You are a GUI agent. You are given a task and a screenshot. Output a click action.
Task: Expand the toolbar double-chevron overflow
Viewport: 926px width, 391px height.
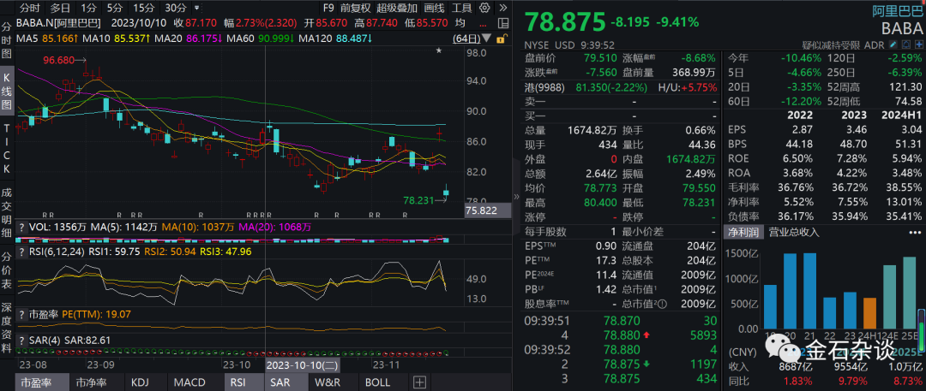click(502, 8)
